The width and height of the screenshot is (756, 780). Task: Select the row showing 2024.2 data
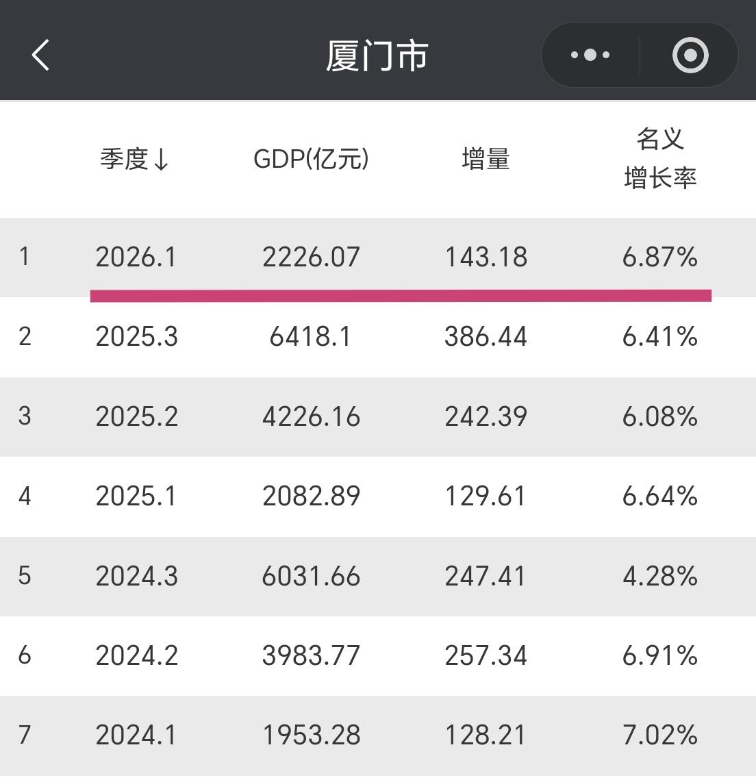point(377,656)
